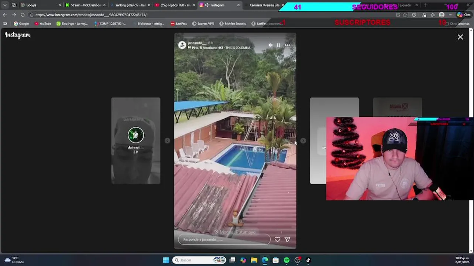Viewport: 474px width, 266px height.
Task: Click the browser forward arrow
Action: point(14,15)
